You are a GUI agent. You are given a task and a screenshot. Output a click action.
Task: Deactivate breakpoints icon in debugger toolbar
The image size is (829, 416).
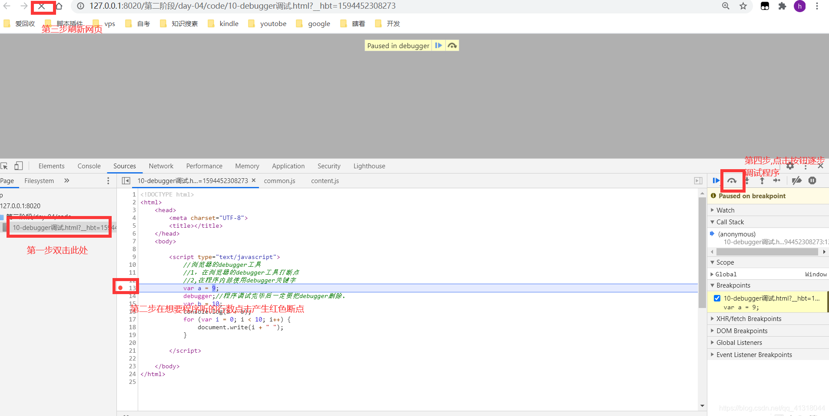tap(796, 180)
